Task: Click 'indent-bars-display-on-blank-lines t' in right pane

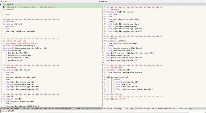Action: click(125, 48)
